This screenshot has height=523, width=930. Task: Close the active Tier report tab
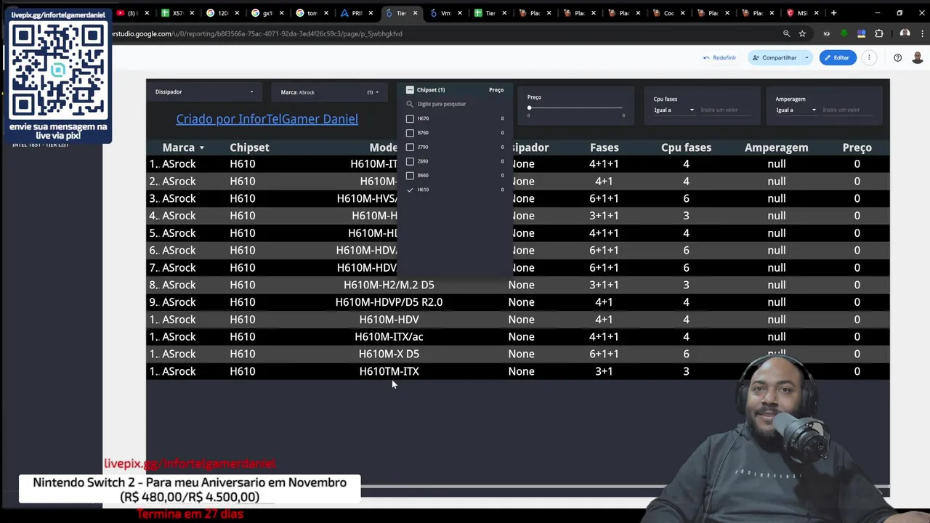[x=416, y=13]
